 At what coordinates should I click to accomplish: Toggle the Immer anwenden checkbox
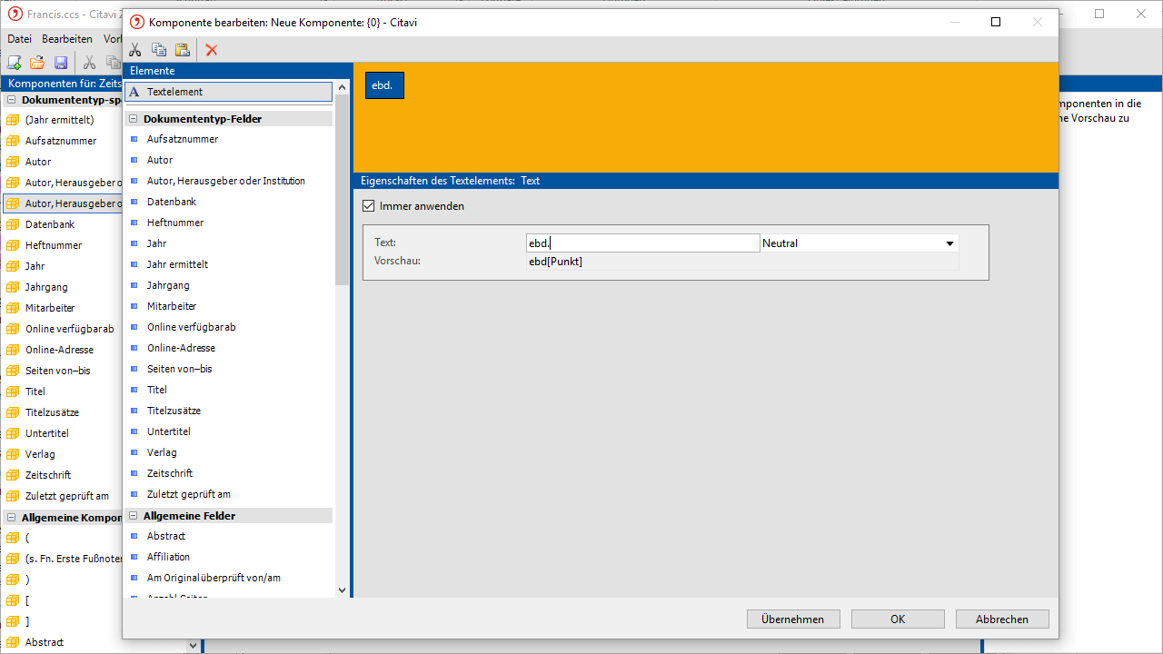point(369,206)
